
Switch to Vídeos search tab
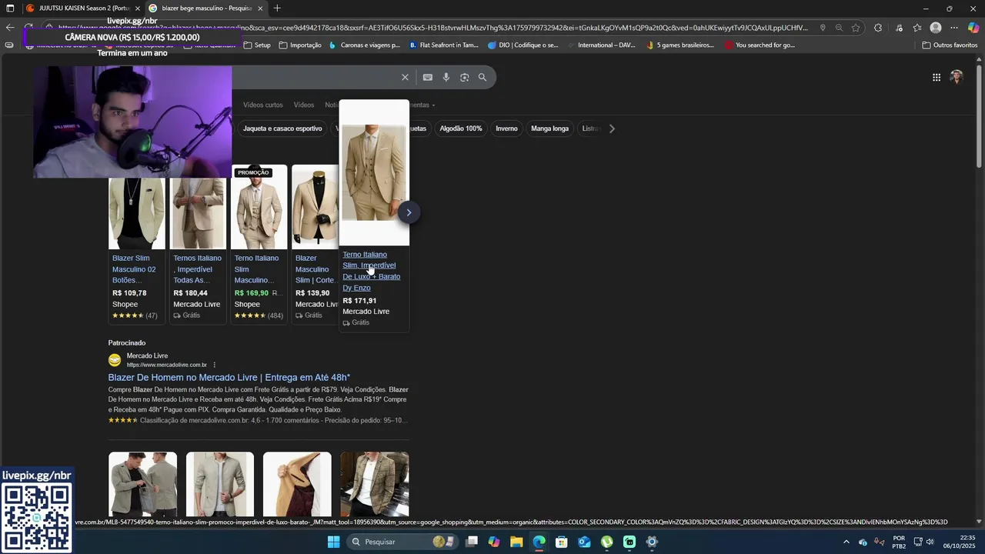304,105
